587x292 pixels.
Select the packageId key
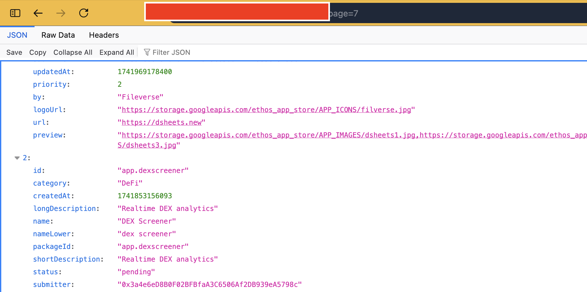(52, 246)
